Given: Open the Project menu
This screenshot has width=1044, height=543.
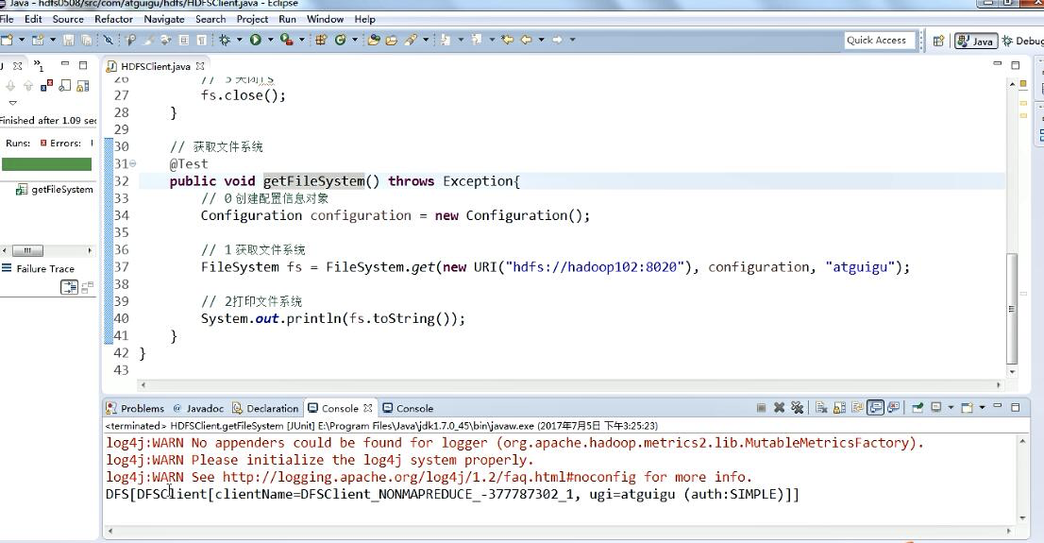Looking at the screenshot, I should point(252,19).
